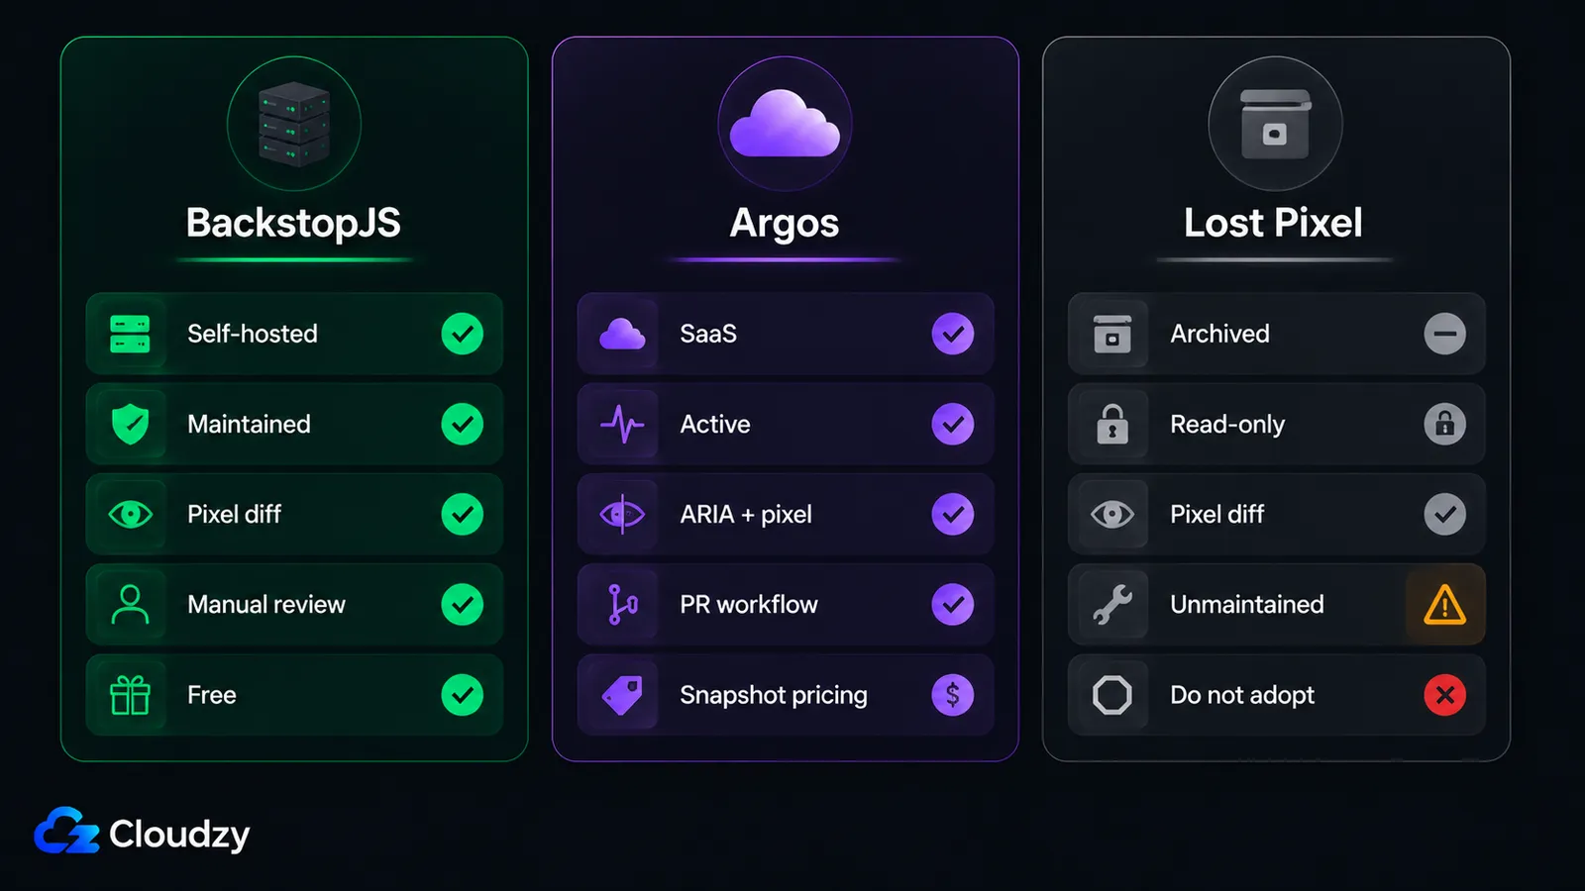The image size is (1585, 891).
Task: Click the Archived row box icon
Action: (x=1112, y=334)
